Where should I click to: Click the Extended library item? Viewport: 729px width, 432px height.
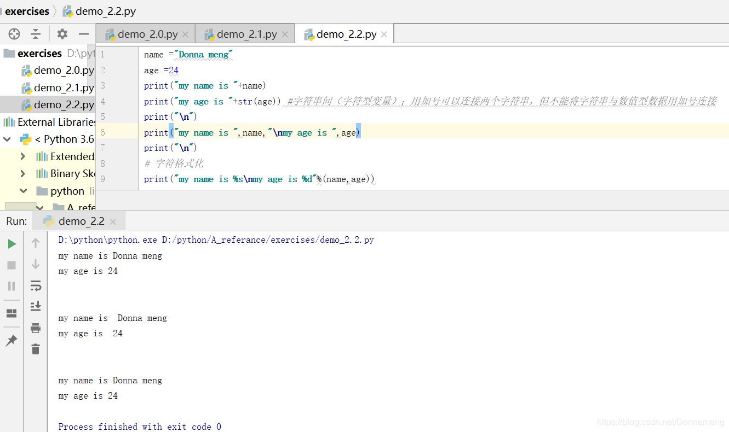[x=66, y=156]
